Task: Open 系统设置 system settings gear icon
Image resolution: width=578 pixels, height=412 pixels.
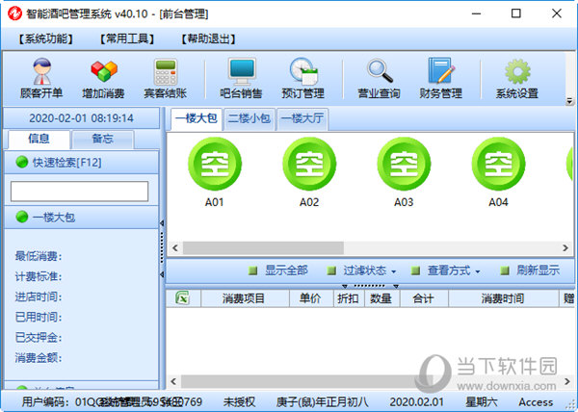Action: pyautogui.click(x=517, y=78)
